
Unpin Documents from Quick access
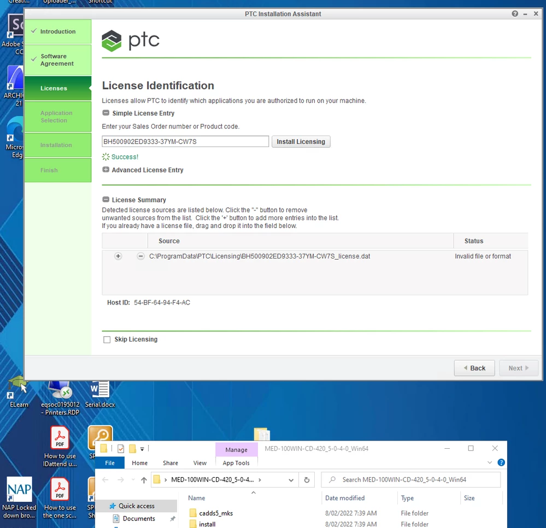coord(172,518)
